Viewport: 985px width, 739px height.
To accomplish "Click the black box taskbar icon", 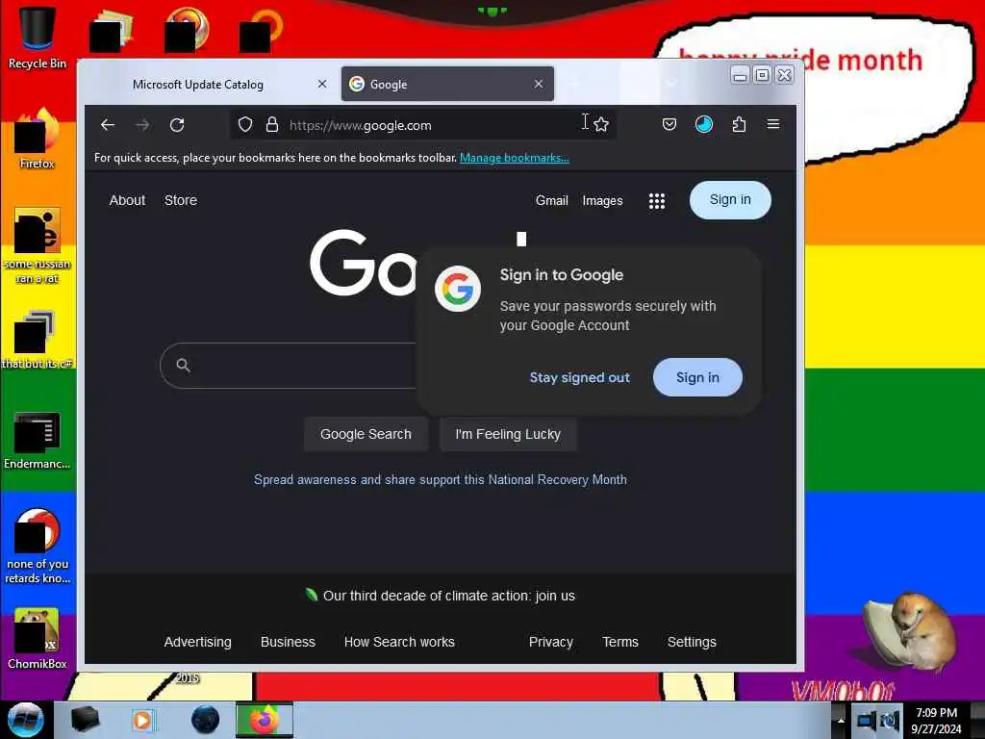I will pos(85,720).
